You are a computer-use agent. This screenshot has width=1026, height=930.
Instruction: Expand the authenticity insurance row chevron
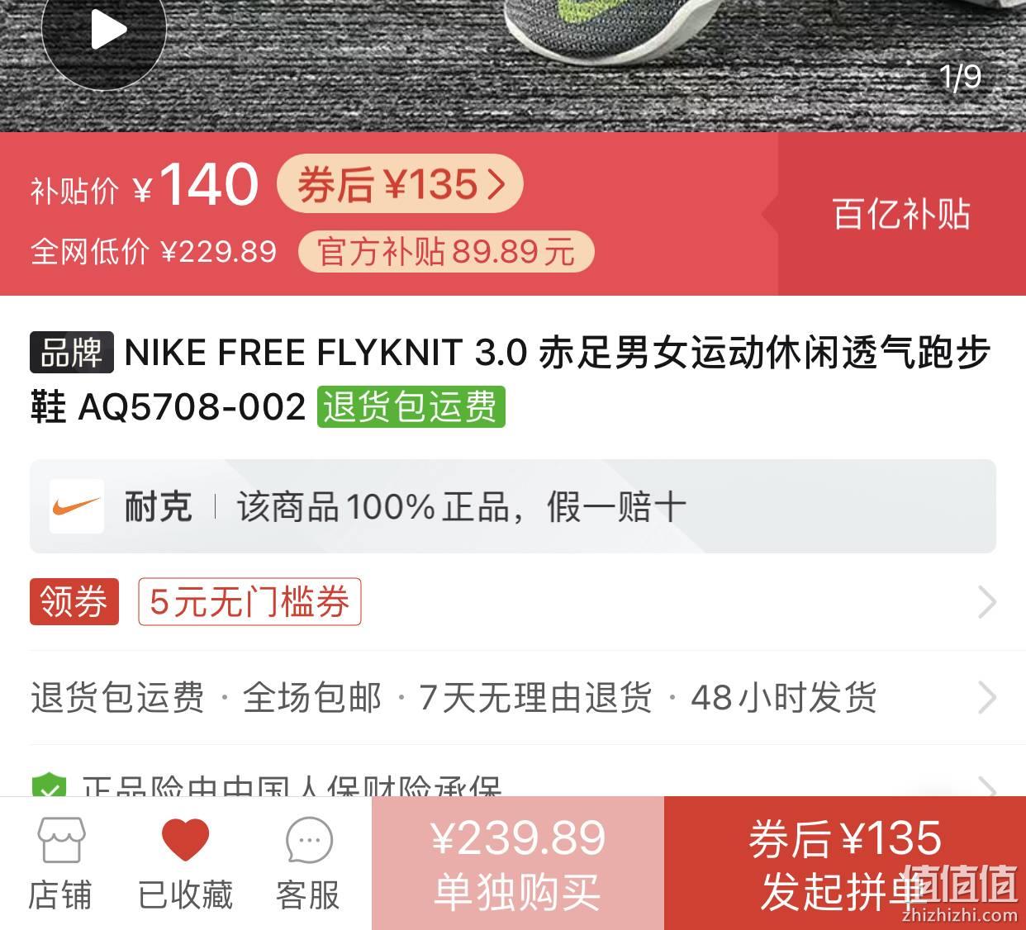click(988, 786)
